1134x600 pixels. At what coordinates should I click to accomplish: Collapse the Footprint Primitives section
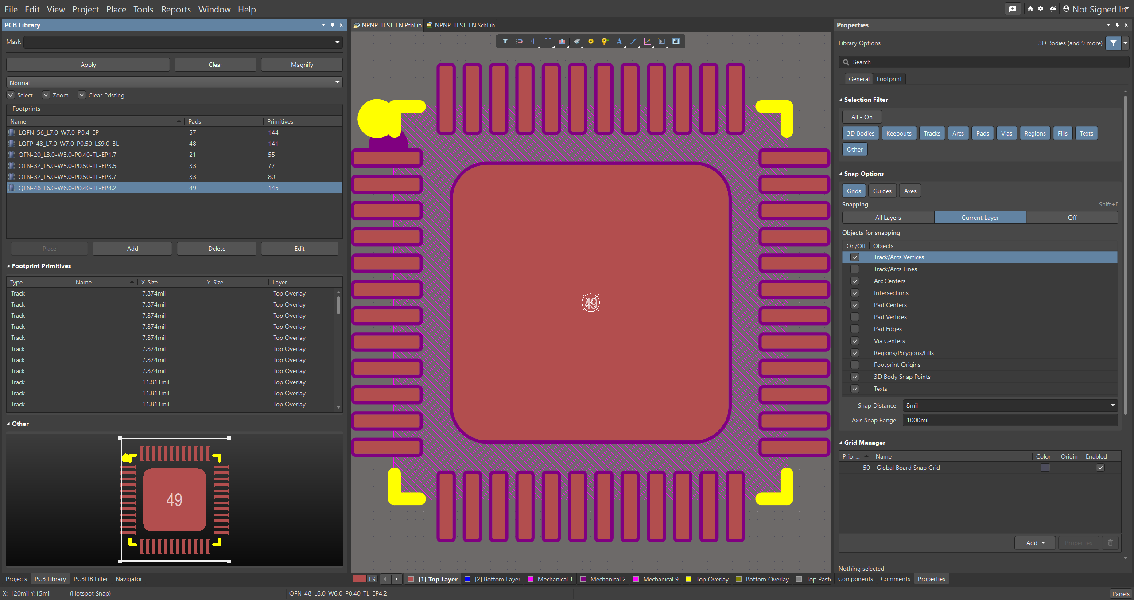8,266
